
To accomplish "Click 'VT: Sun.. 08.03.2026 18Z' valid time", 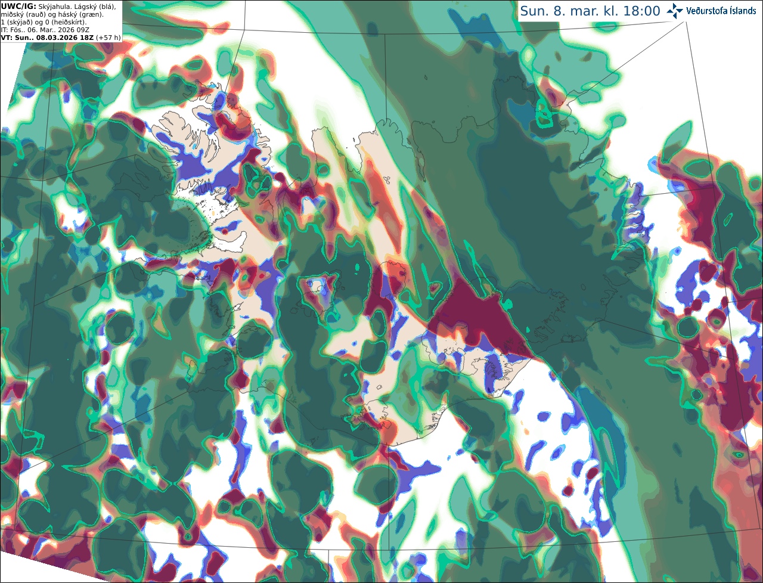I will coord(47,37).
